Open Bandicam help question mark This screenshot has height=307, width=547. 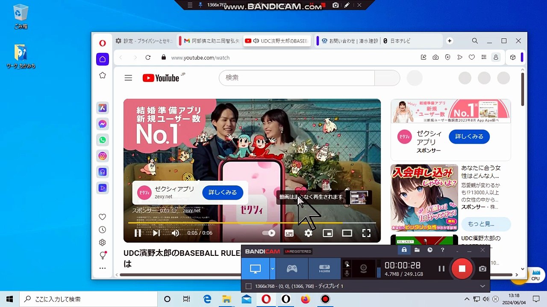[x=443, y=250]
